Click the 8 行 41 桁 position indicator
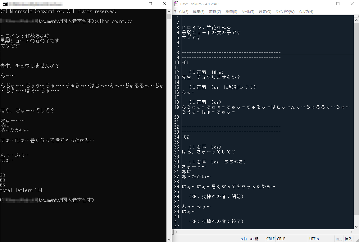The width and height of the screenshot is (359, 242). point(249,239)
